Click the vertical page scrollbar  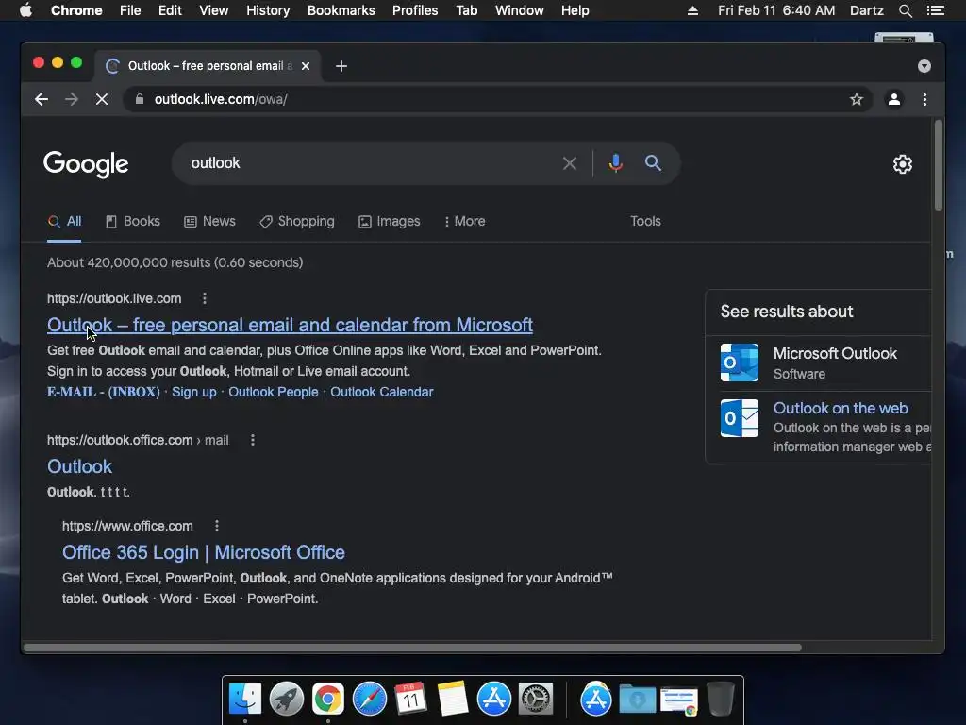pos(939,165)
